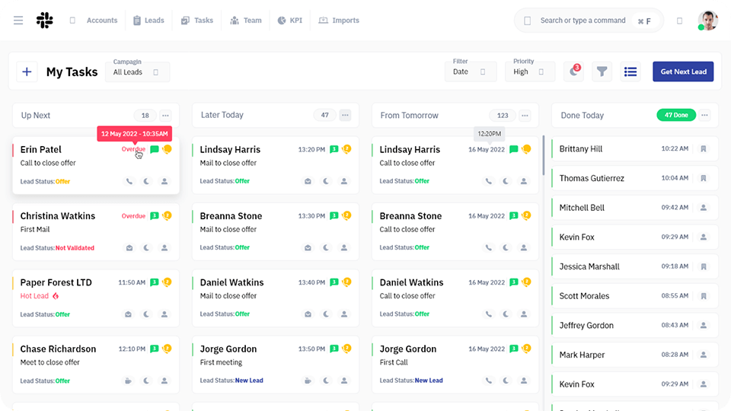
Task: Open Chase Richardson task card
Action: (x=96, y=365)
